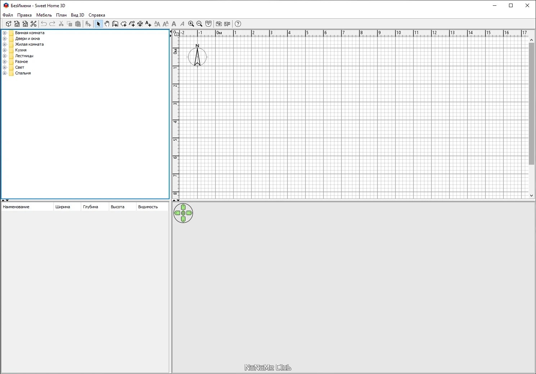Screen dimensions: 536x374
Task: Choose the Create rooms tool
Action: [x=123, y=24]
